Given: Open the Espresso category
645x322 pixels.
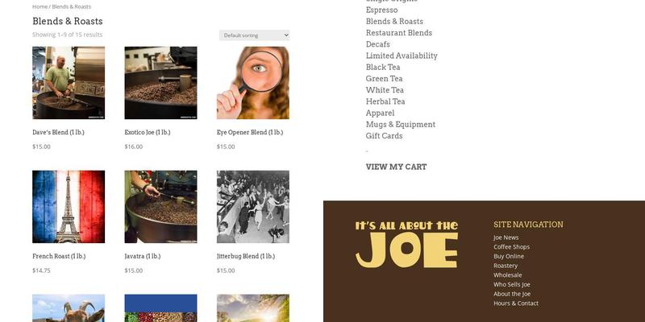Looking at the screenshot, I should pos(381,10).
